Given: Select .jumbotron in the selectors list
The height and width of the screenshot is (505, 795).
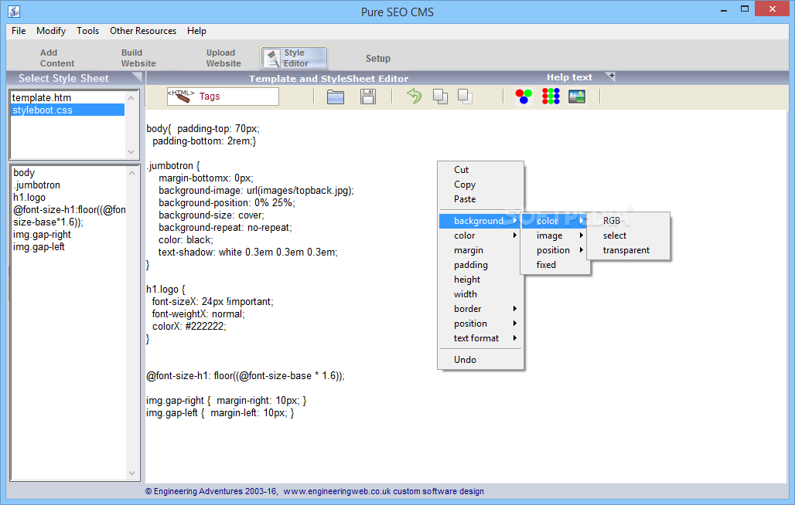Looking at the screenshot, I should point(36,185).
